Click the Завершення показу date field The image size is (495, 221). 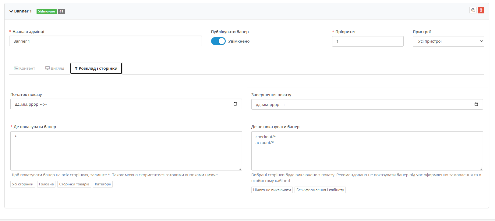point(367,104)
